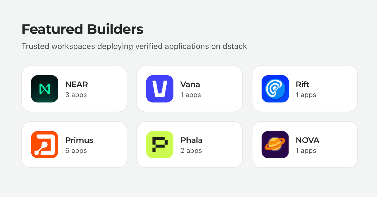
Task: Click the '6 apps' text under Primus
Action: click(x=76, y=151)
